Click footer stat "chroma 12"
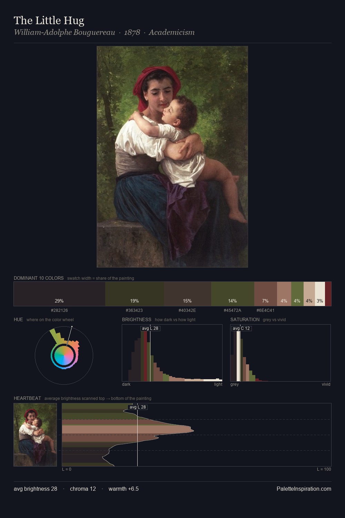Screen dimensions: 345x518 click(x=83, y=489)
